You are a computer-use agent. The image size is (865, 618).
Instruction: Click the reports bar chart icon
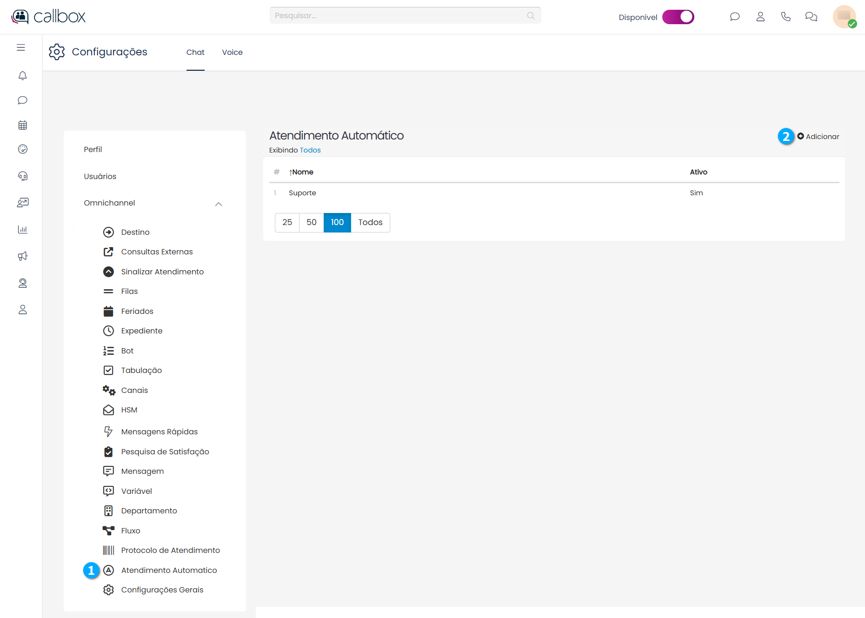[22, 229]
